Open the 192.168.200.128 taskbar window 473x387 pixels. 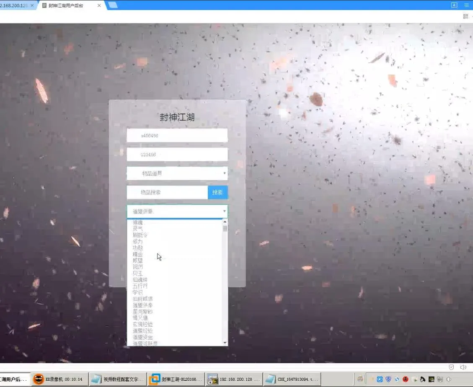point(234,379)
